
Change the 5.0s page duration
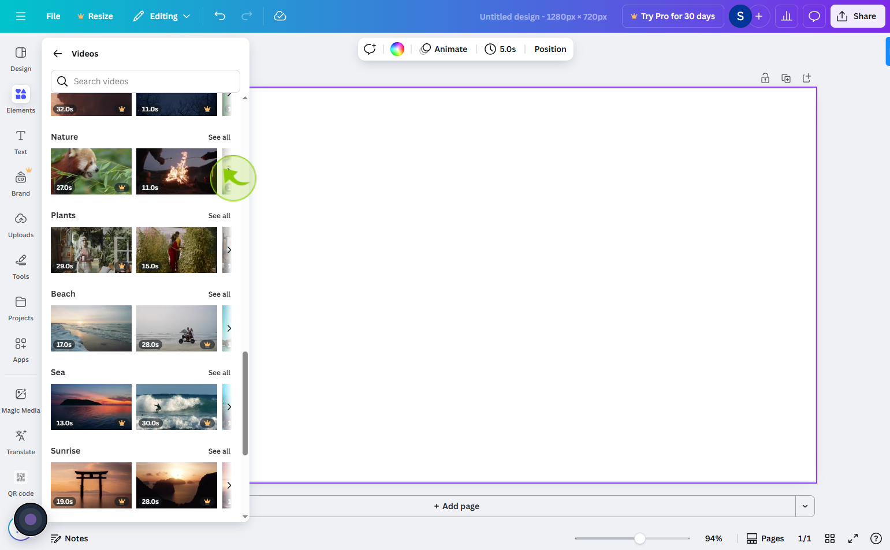[x=500, y=49]
